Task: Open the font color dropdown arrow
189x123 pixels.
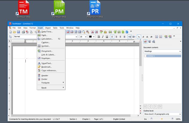Action: coord(94,37)
